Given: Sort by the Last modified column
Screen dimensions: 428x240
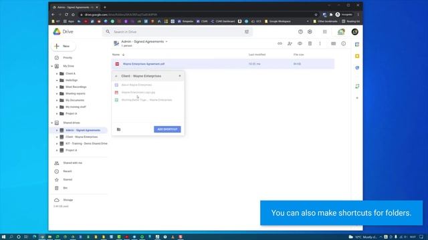Looking at the screenshot, I should pos(257,55).
